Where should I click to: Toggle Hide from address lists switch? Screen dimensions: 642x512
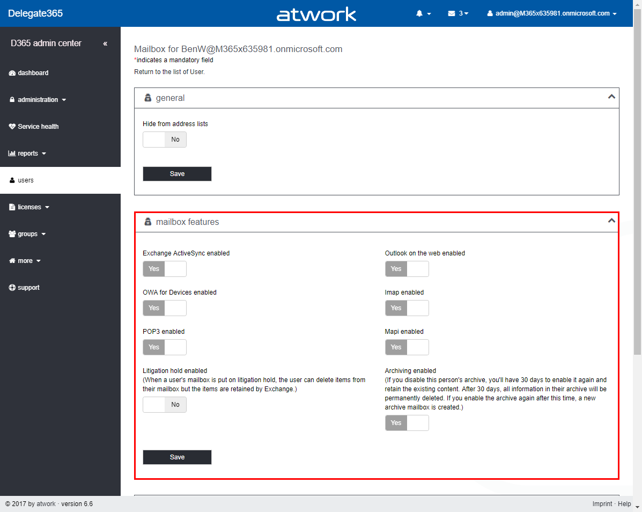point(165,140)
